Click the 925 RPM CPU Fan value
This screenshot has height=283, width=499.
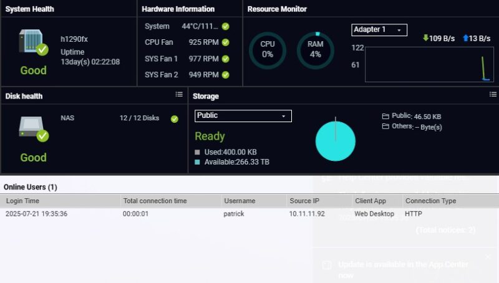point(204,42)
